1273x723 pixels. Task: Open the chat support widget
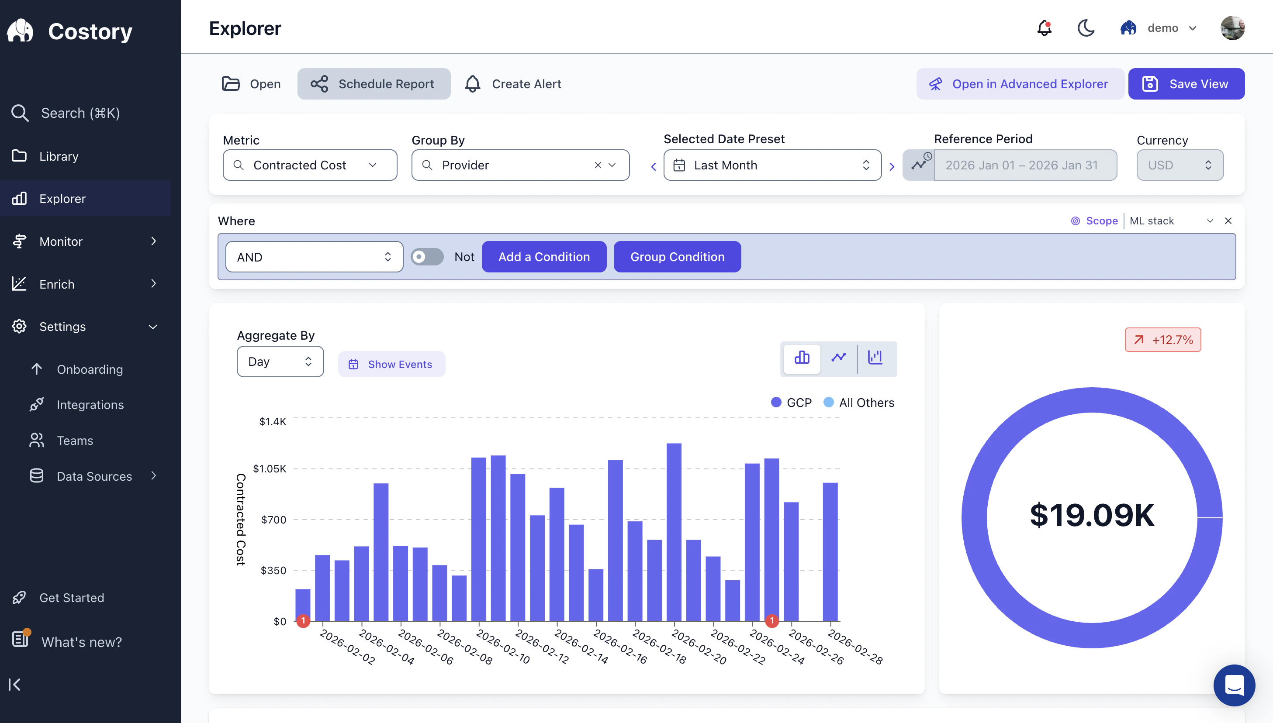1234,685
